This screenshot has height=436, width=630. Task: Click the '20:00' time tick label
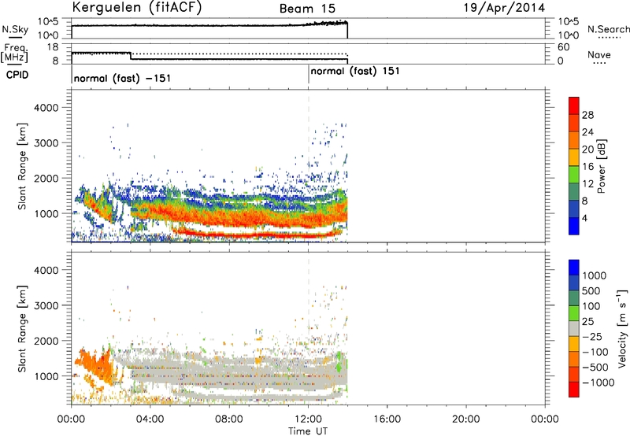click(466, 419)
